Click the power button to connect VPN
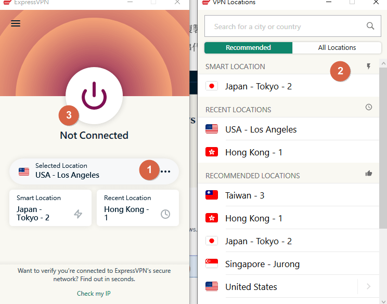 tap(94, 96)
